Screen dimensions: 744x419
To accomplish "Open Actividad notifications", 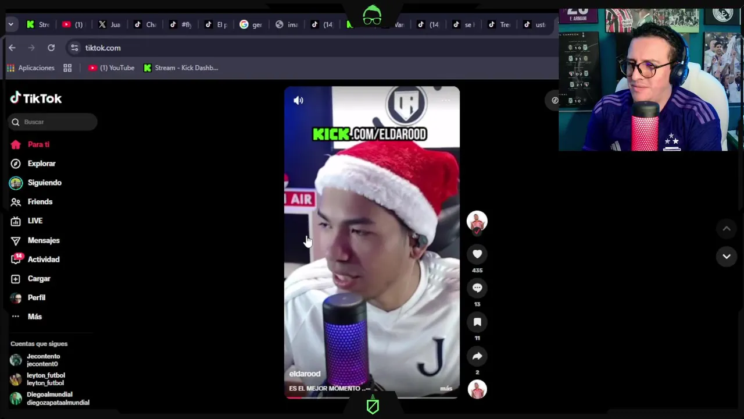I will click(44, 260).
